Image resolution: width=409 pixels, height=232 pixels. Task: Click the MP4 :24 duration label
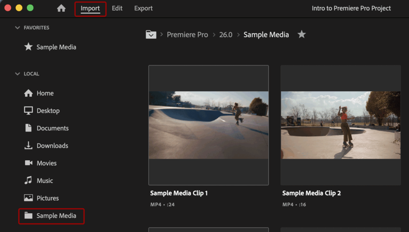pyautogui.click(x=163, y=204)
